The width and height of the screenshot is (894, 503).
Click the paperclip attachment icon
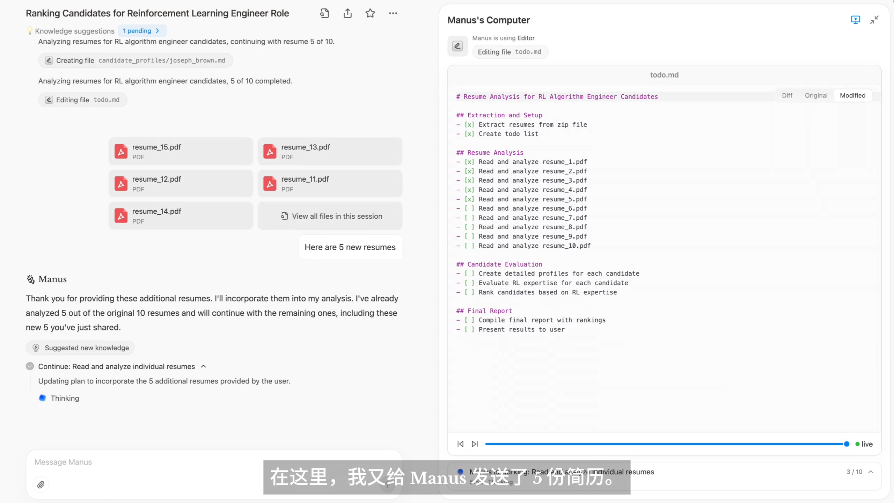41,484
